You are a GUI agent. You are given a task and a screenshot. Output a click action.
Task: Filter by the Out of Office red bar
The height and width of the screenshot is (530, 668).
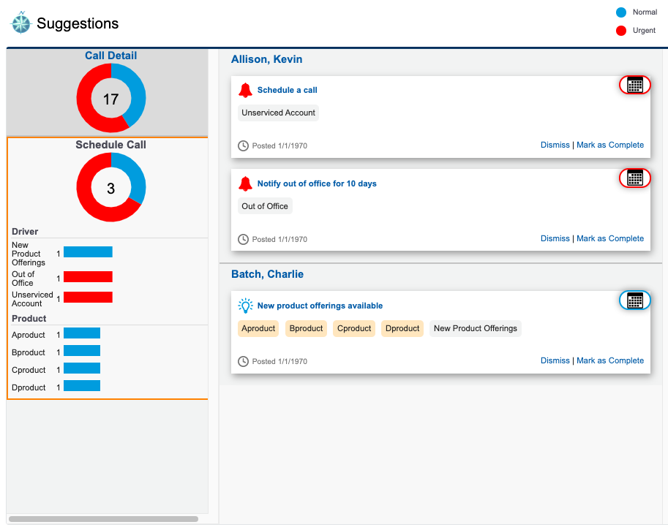(x=88, y=277)
